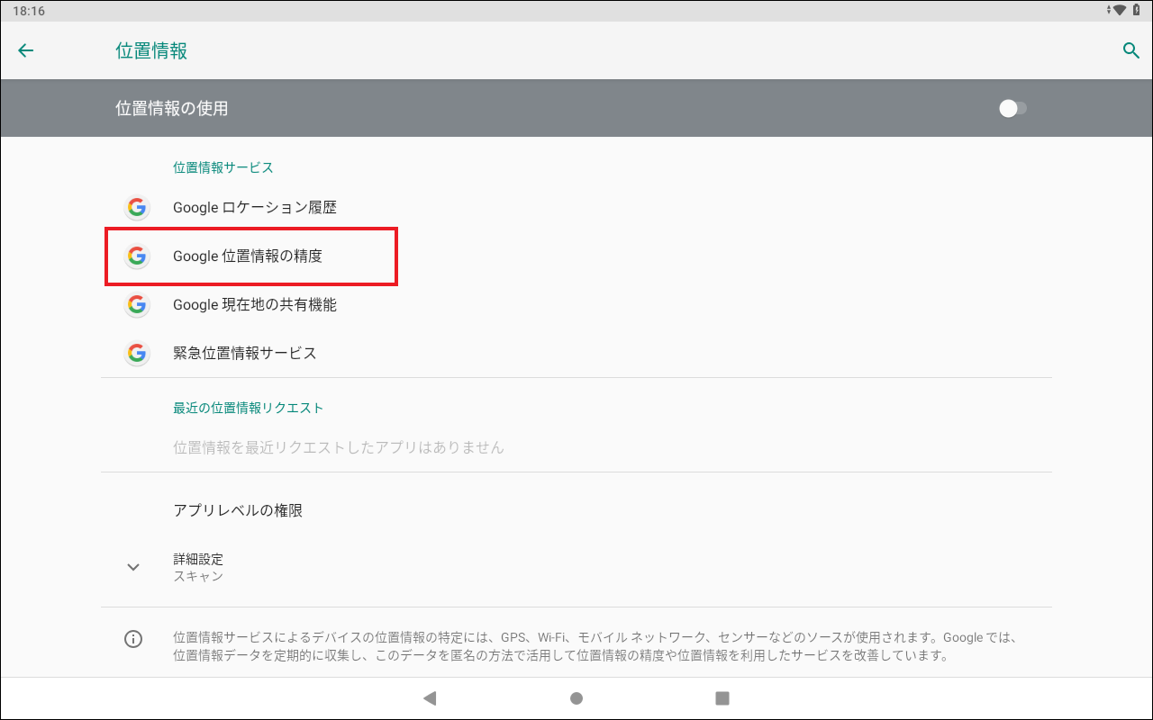Tap the back arrow in header
This screenshot has height=720, width=1153.
pyautogui.click(x=26, y=50)
